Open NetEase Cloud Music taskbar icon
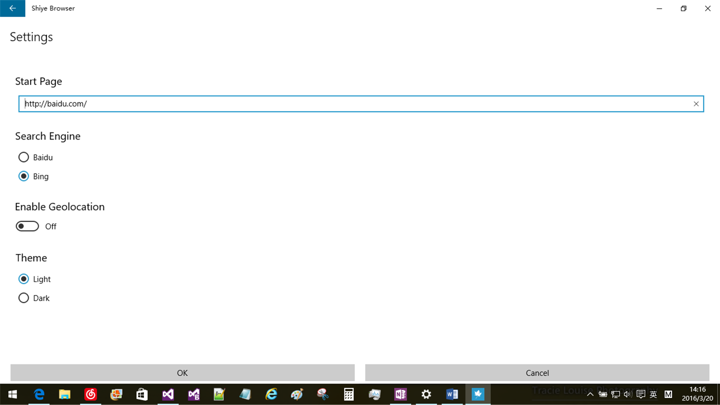The image size is (720, 405). tap(90, 394)
